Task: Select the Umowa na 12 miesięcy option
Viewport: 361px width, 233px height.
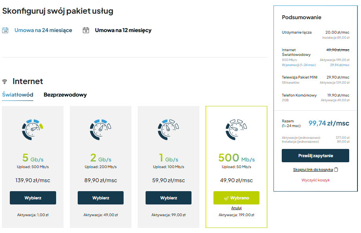Action: [123, 30]
